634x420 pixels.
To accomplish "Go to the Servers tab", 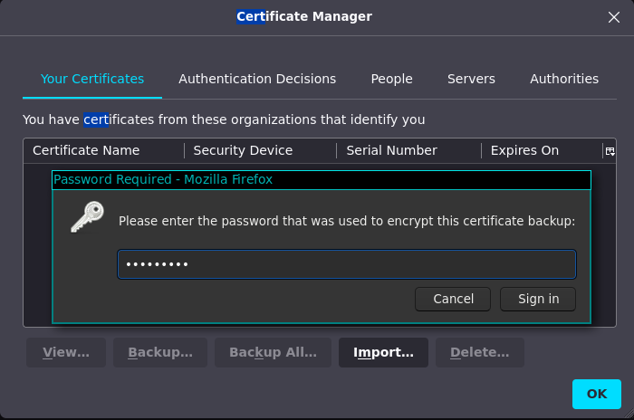I will (471, 79).
